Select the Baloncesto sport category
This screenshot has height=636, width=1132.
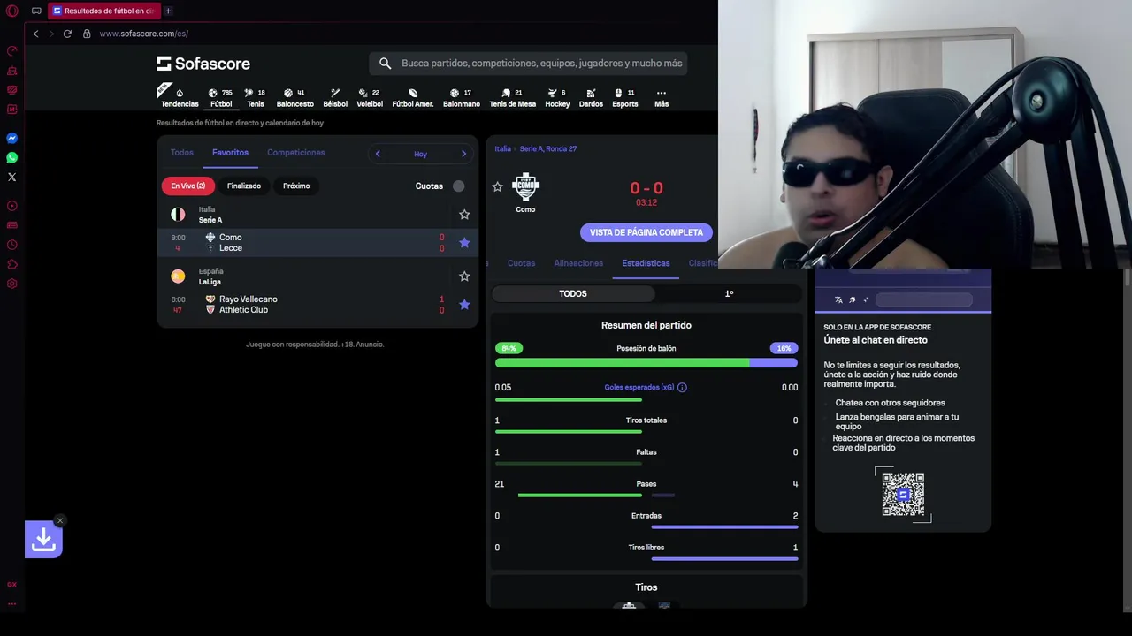pyautogui.click(x=294, y=97)
